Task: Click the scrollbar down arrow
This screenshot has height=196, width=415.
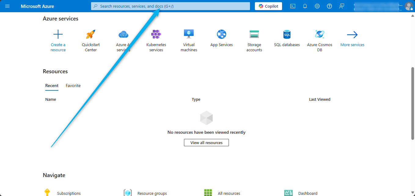Action: [413, 193]
